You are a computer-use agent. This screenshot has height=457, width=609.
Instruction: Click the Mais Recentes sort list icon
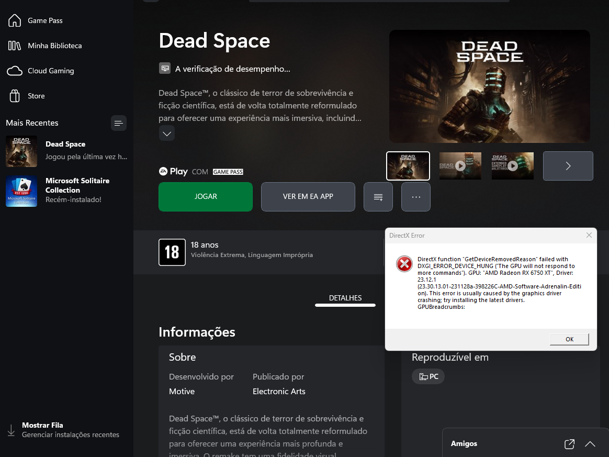click(x=118, y=123)
